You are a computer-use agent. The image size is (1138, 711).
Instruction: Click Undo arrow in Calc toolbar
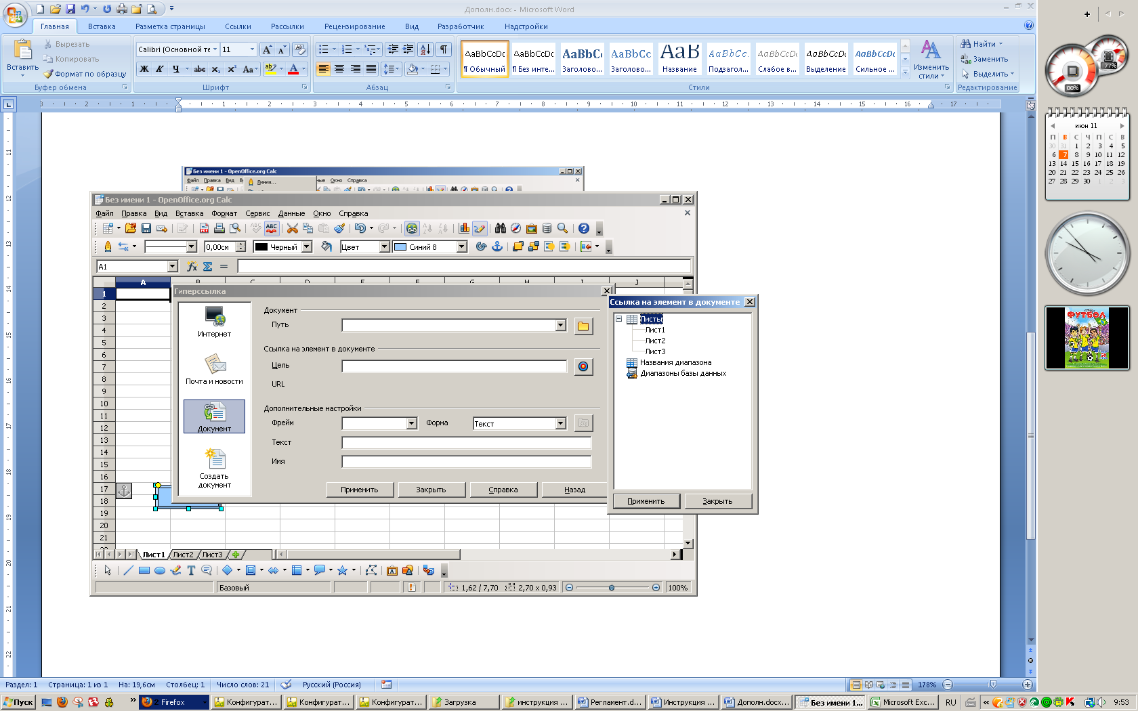pos(360,228)
